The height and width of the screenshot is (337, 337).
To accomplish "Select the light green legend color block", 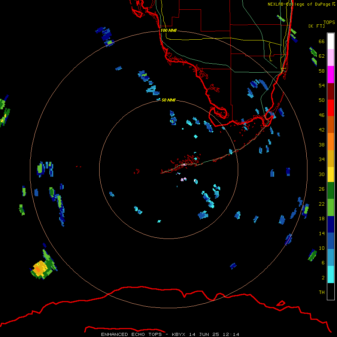I will [x=331, y=207].
